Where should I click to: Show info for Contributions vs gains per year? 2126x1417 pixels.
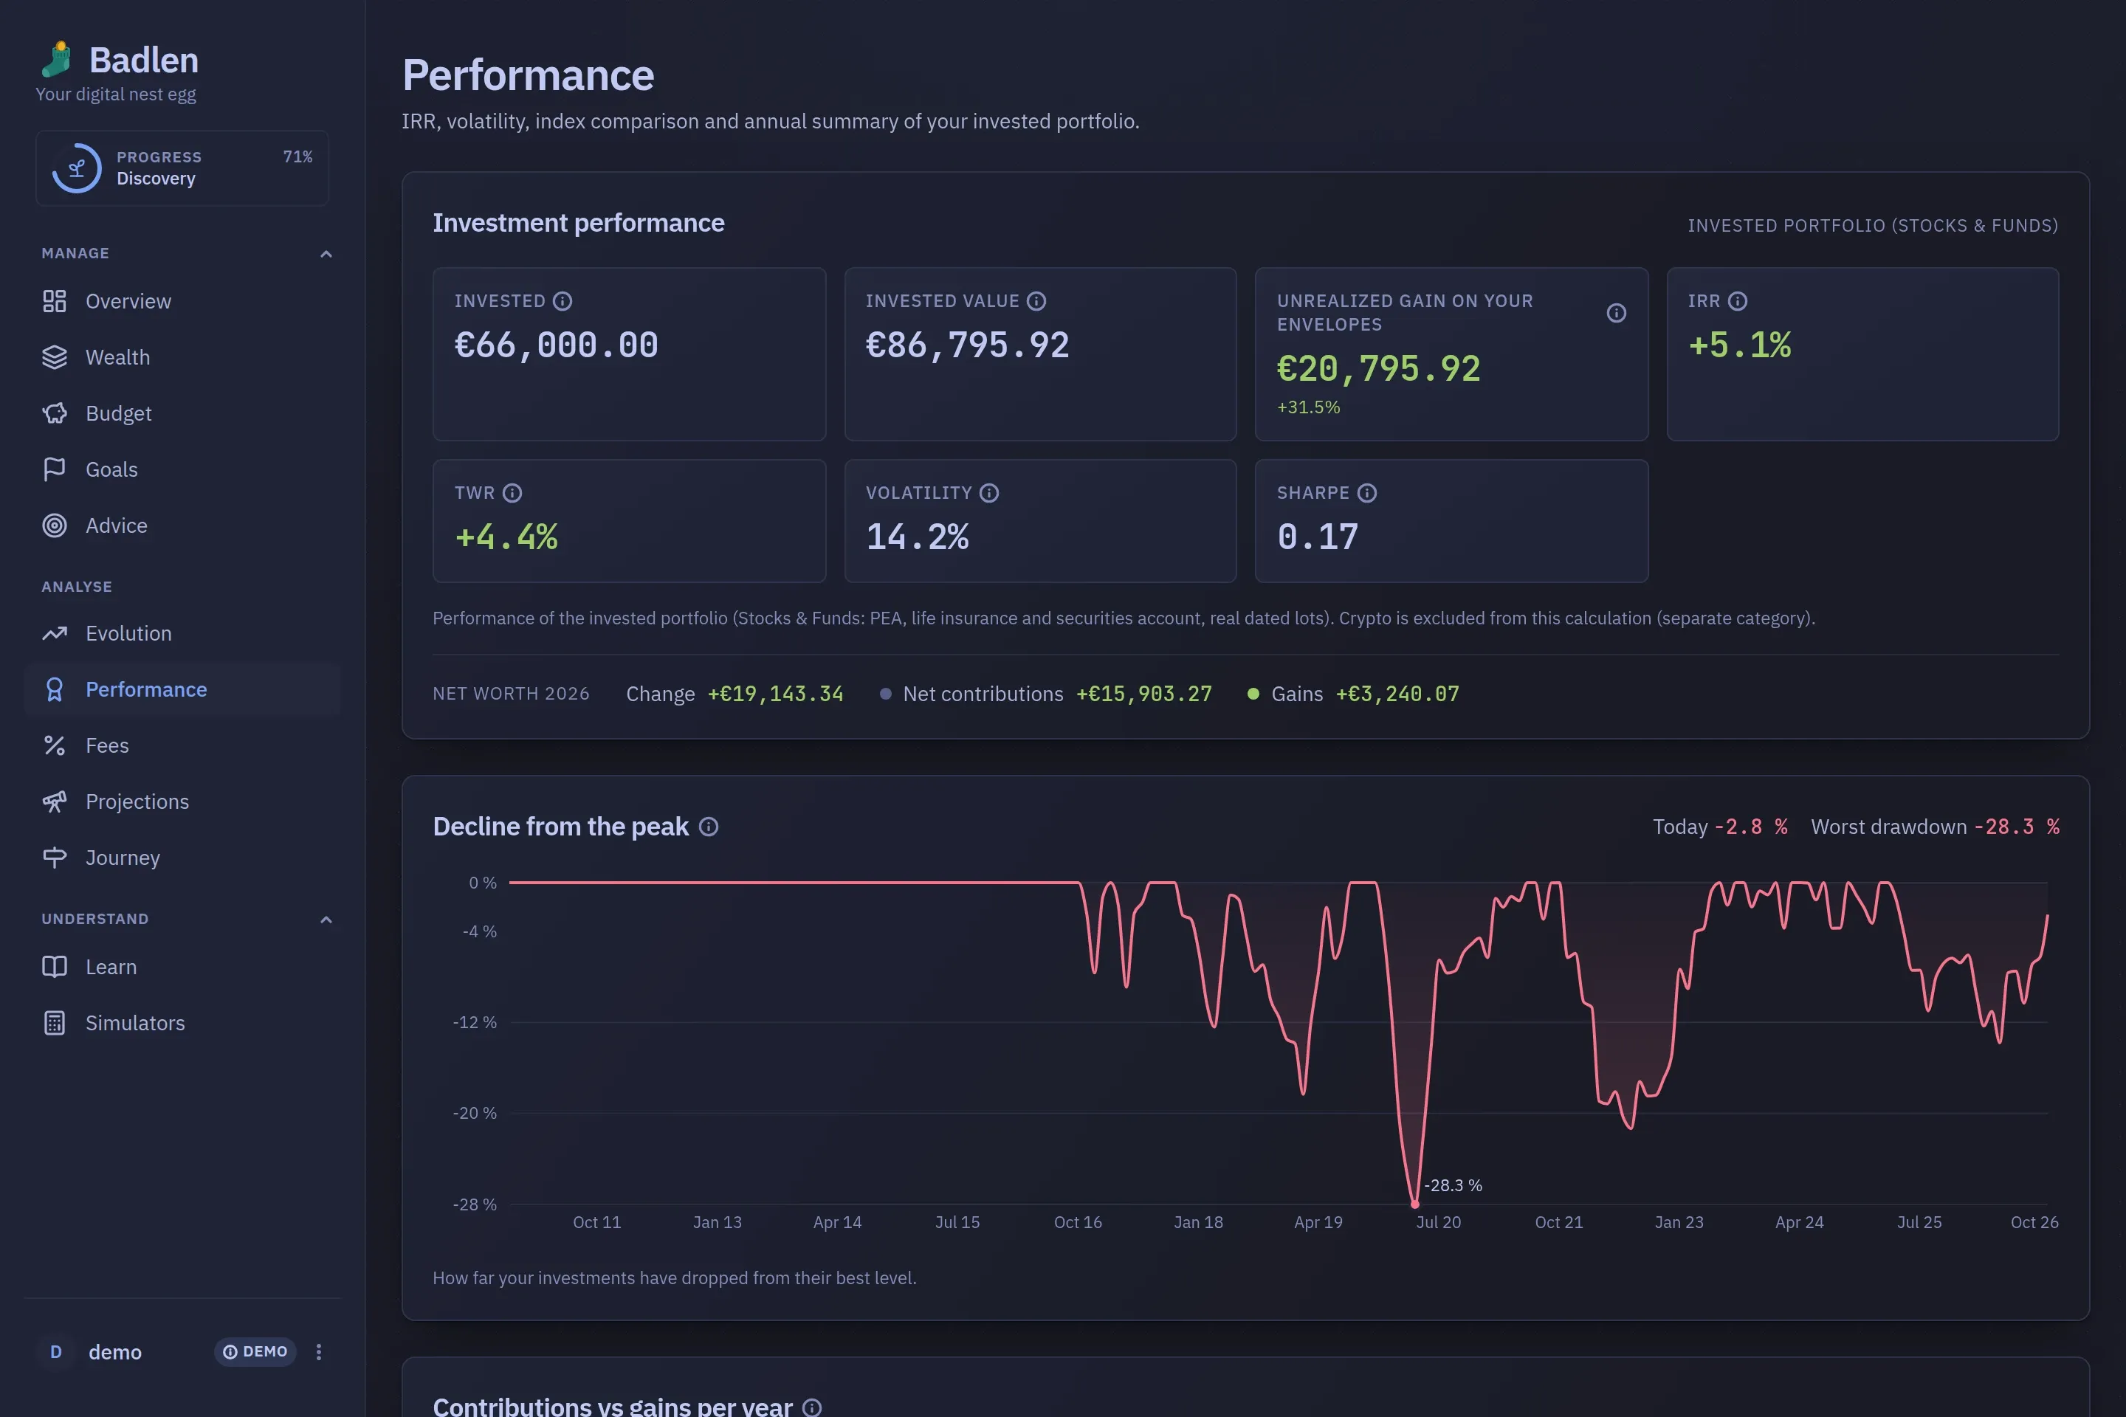coord(812,1407)
